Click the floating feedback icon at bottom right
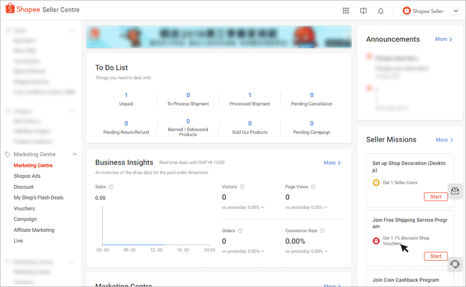Viewport: 466px width, 287px height. tap(455, 265)
